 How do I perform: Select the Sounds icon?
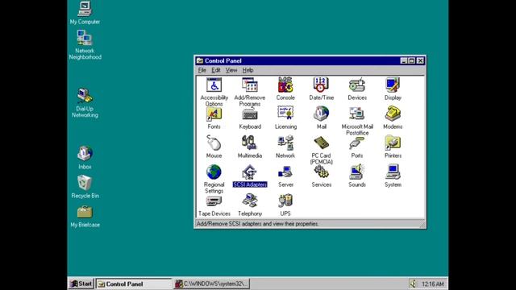[357, 172]
